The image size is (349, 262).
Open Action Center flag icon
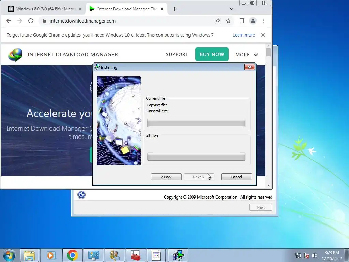(306, 256)
